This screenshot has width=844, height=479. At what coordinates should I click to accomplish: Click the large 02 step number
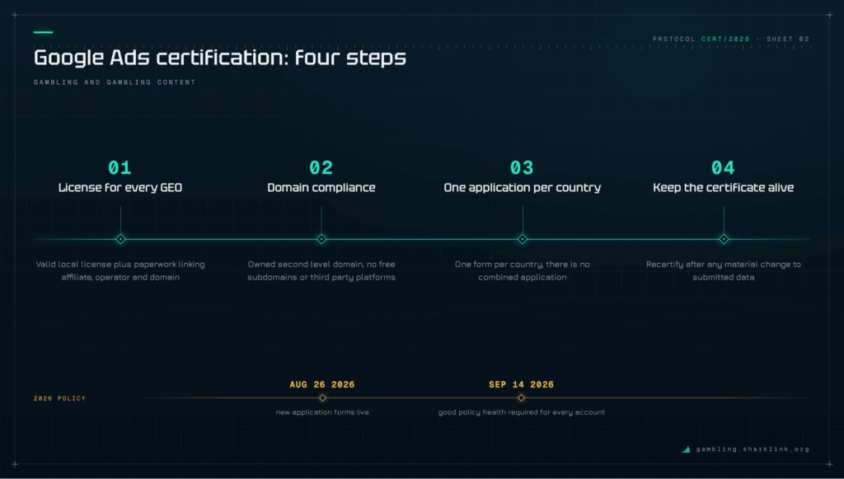(321, 167)
